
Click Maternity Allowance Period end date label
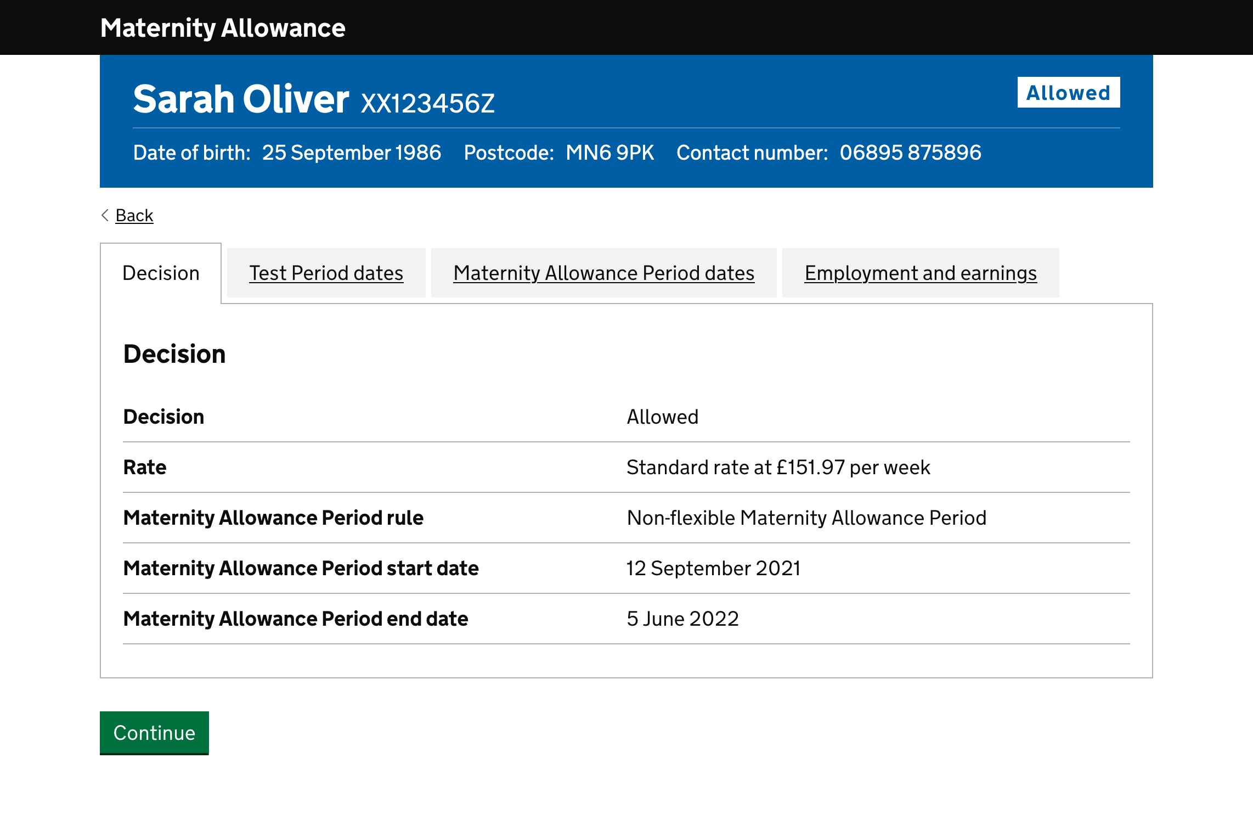click(296, 619)
